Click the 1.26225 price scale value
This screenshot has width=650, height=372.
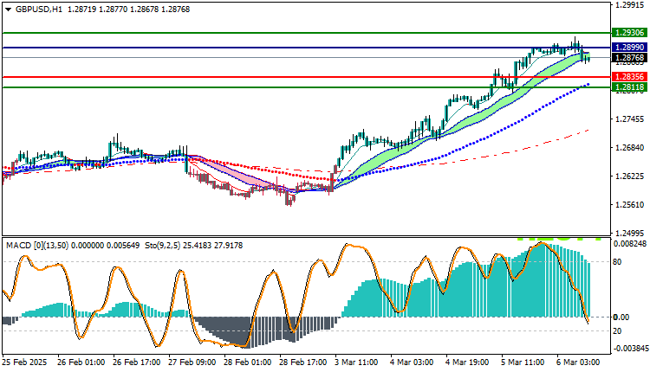(x=630, y=176)
